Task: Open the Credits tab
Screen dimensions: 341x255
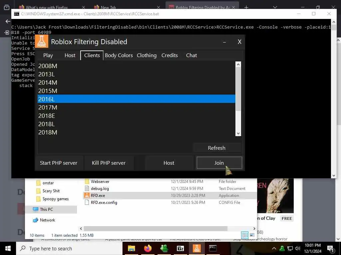Action: coord(170,55)
